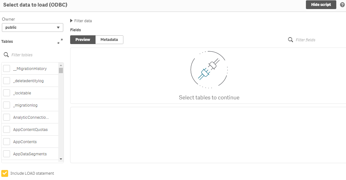Select the _deletedentitylog table checkbox
346x180 pixels.
pyautogui.click(x=7, y=81)
